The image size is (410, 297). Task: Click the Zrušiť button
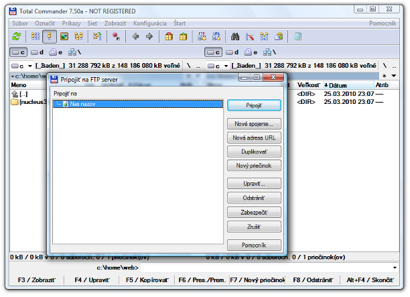(254, 227)
